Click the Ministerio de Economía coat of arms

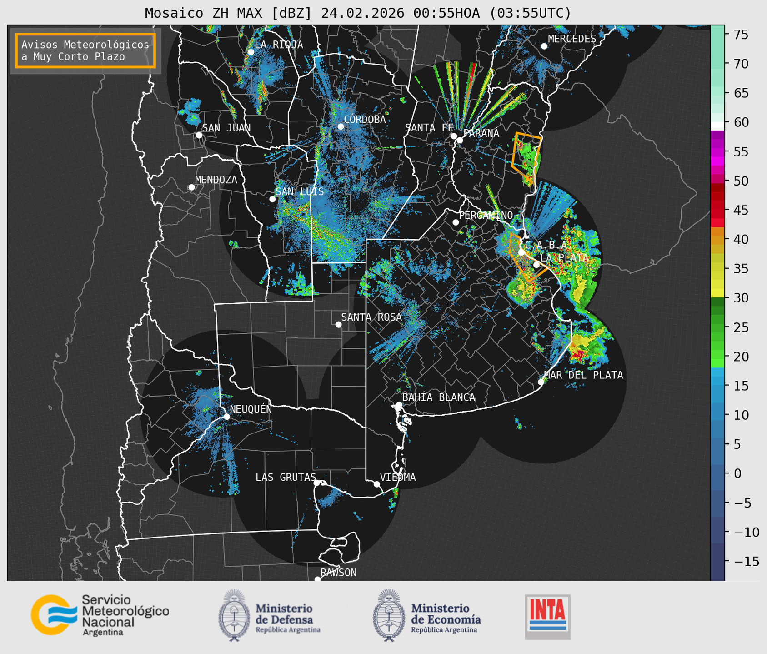tap(389, 616)
